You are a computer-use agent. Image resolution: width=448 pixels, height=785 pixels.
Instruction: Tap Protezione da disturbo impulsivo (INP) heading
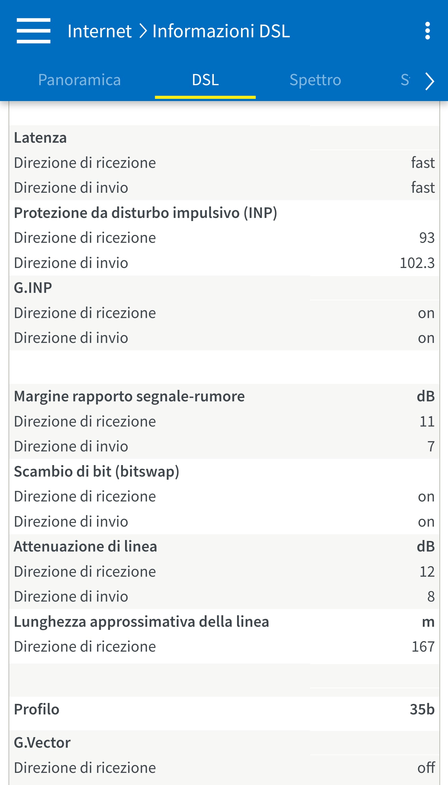(x=145, y=213)
